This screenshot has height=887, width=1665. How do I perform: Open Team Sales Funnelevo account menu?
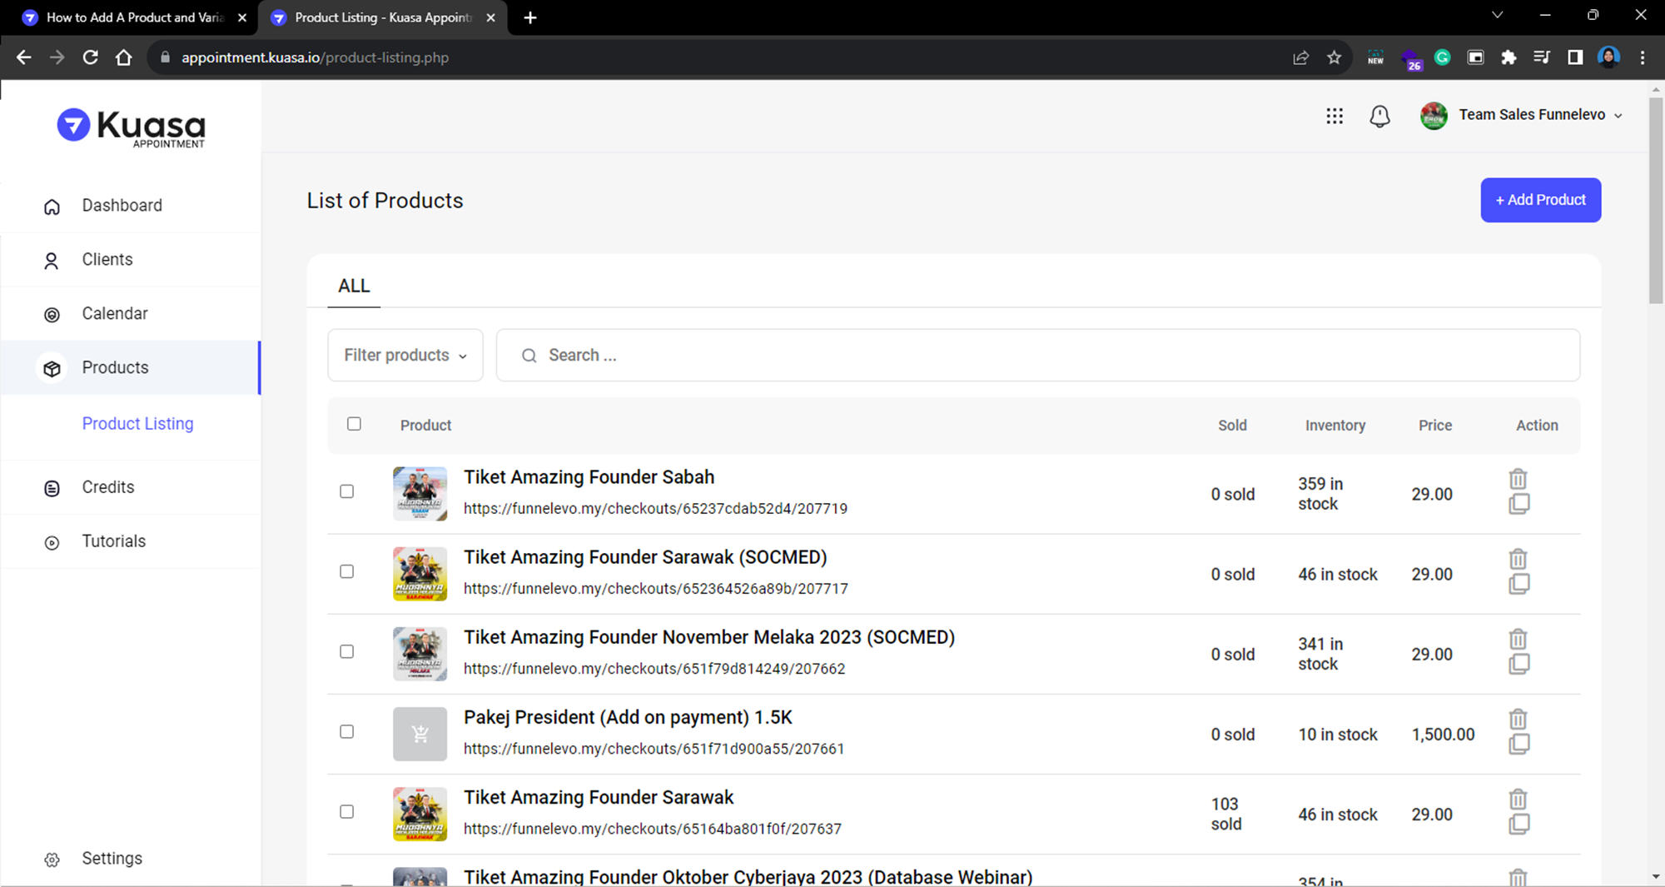1530,115
